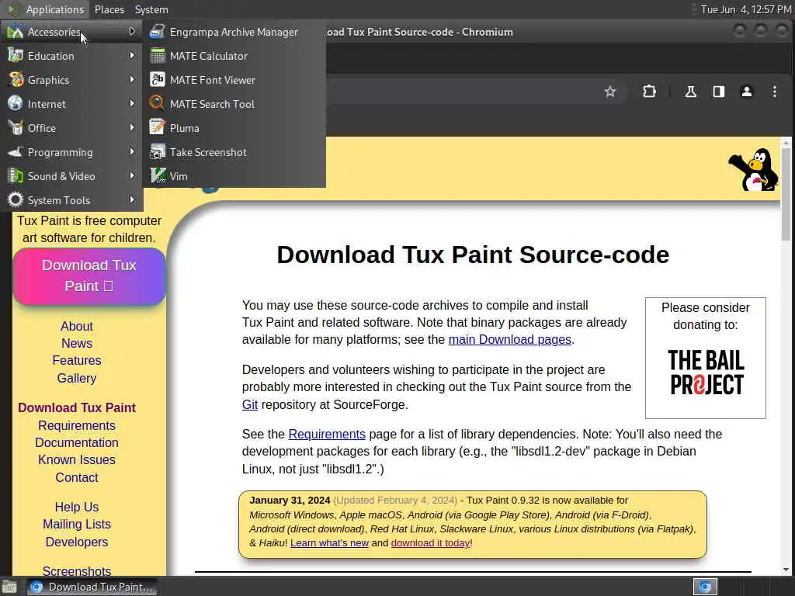Click the Education category icon

[16, 56]
